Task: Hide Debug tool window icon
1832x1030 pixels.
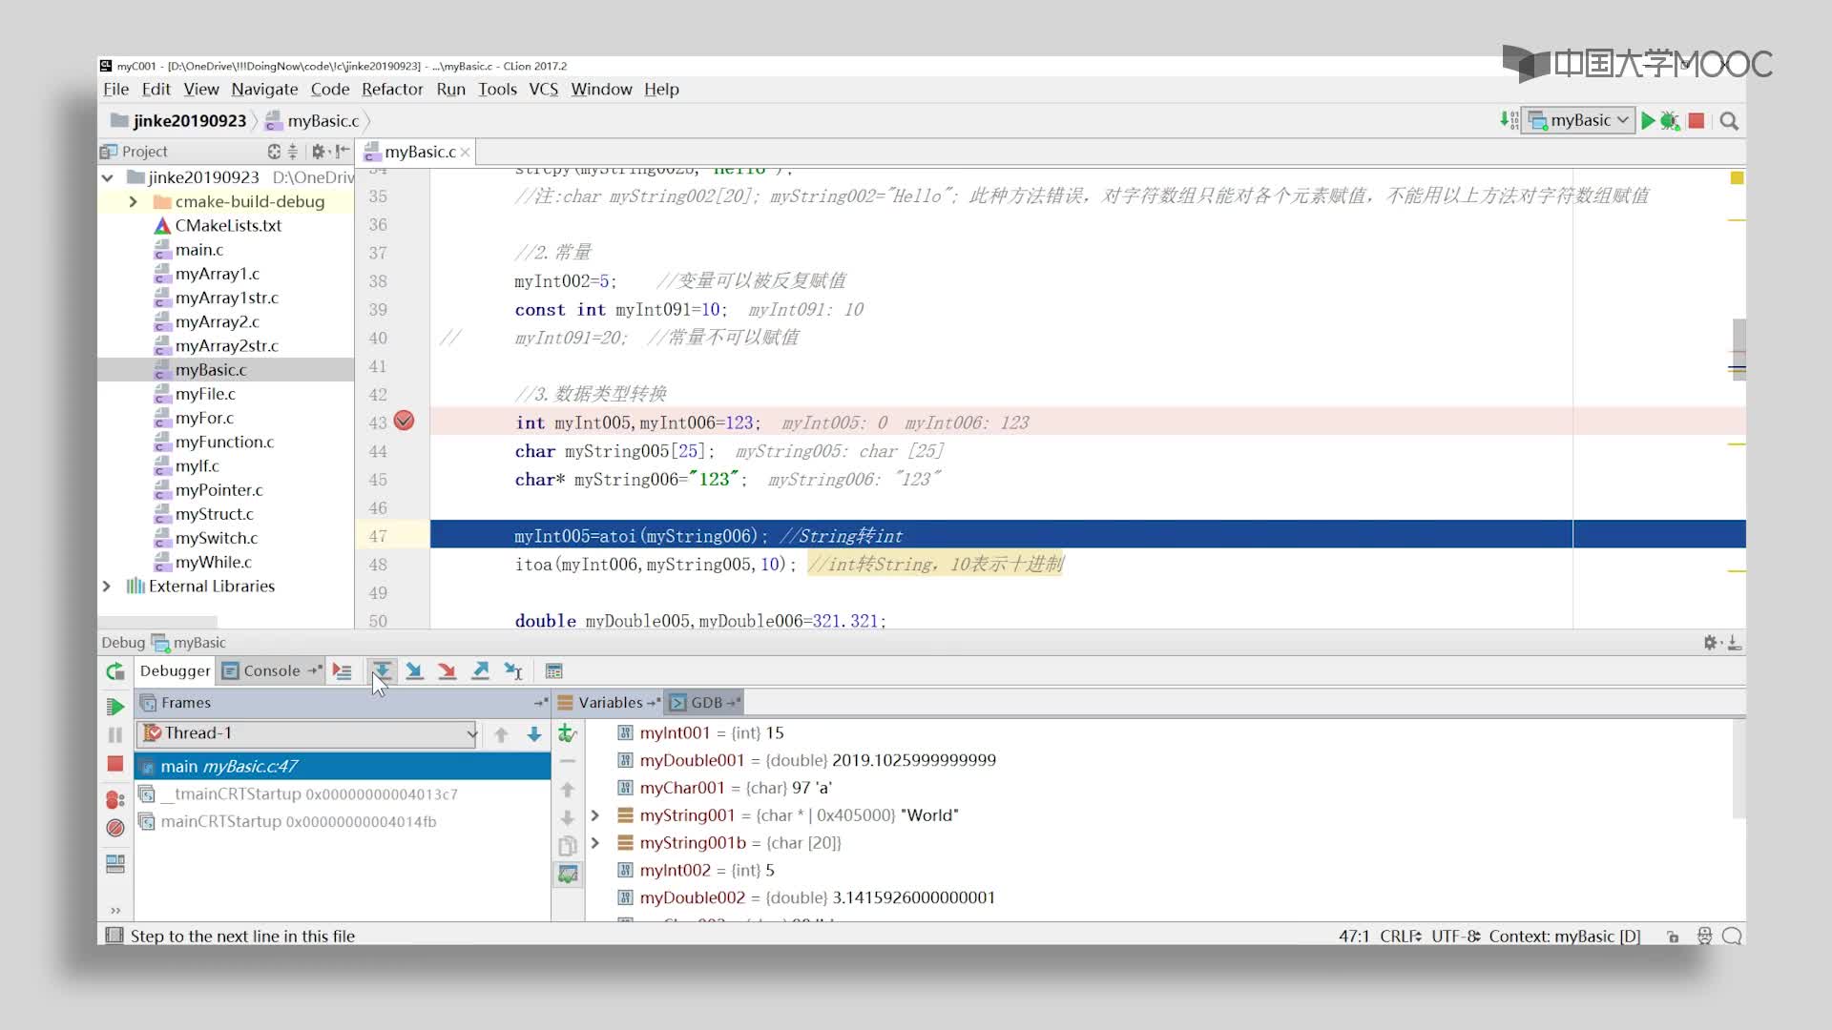Action: pyautogui.click(x=1735, y=643)
